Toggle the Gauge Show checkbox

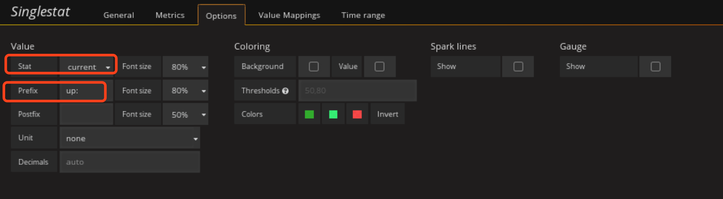pyautogui.click(x=655, y=67)
